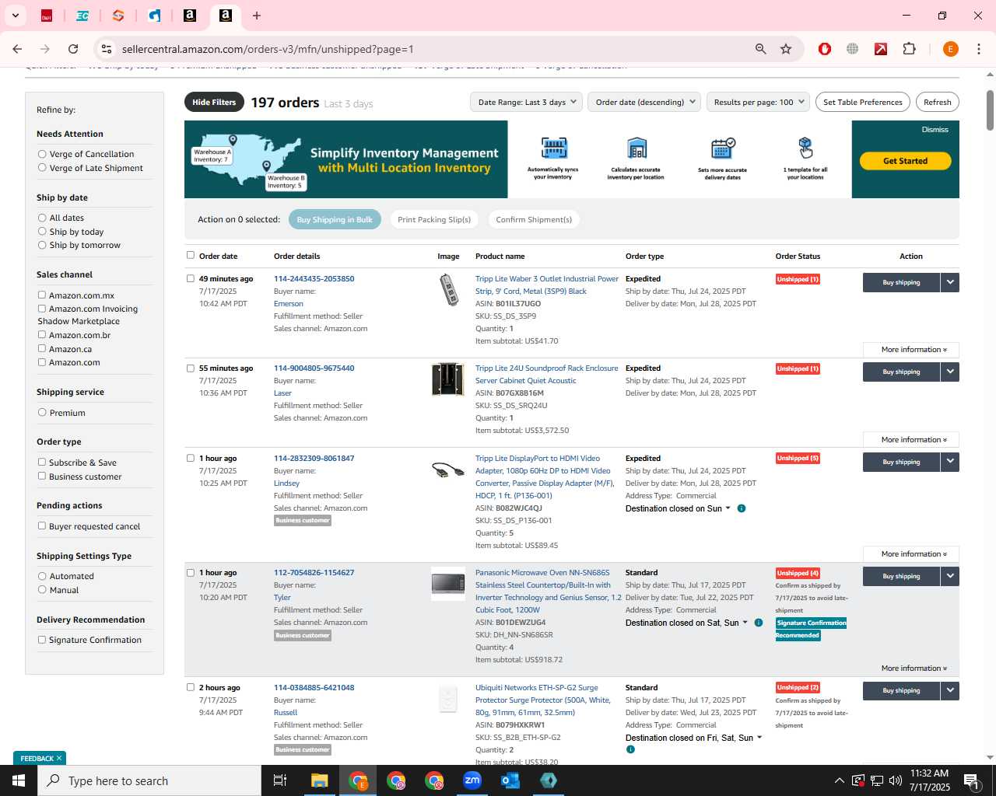The image size is (996, 796).
Task: Tick the select-all checkbox in table header
Action: [x=191, y=255]
